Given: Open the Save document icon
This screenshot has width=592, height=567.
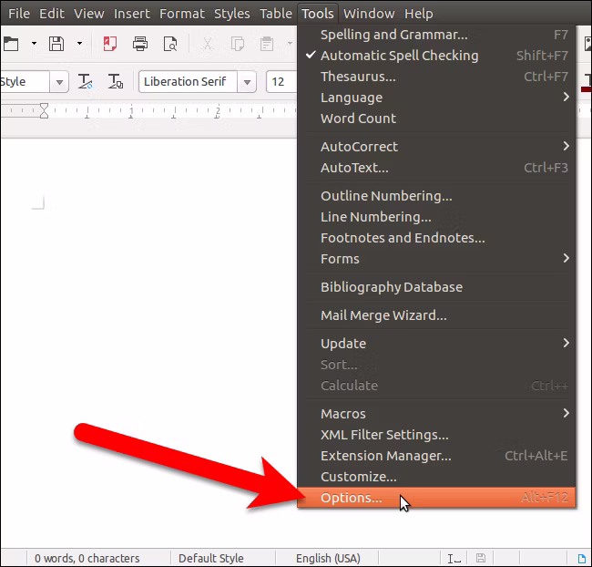Looking at the screenshot, I should pos(56,44).
